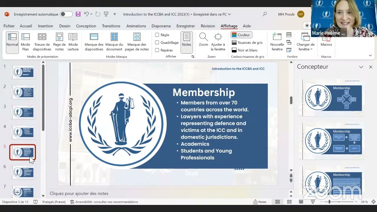Image resolution: width=377 pixels, height=212 pixels.
Task: Click the zoom slider handle
Action: point(329,202)
